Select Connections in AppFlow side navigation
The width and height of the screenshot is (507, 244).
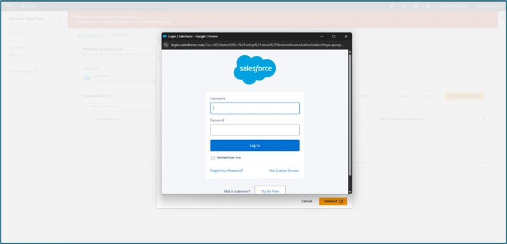click(x=18, y=48)
